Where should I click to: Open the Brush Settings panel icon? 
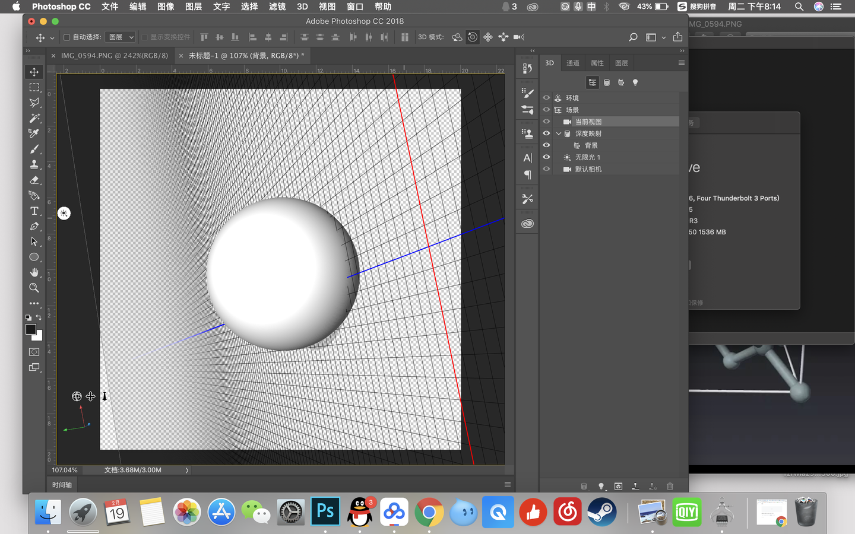pyautogui.click(x=527, y=93)
